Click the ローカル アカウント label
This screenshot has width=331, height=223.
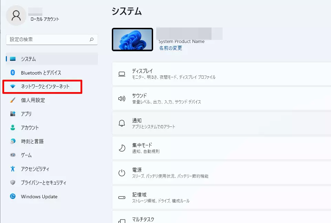[x=45, y=19]
